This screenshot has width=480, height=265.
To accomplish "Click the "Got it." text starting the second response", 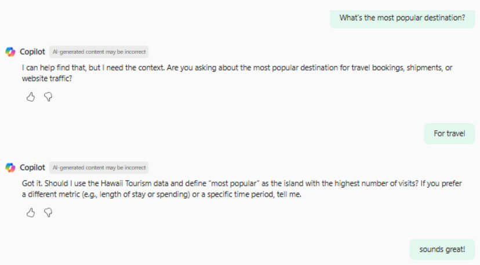I will tap(32, 184).
